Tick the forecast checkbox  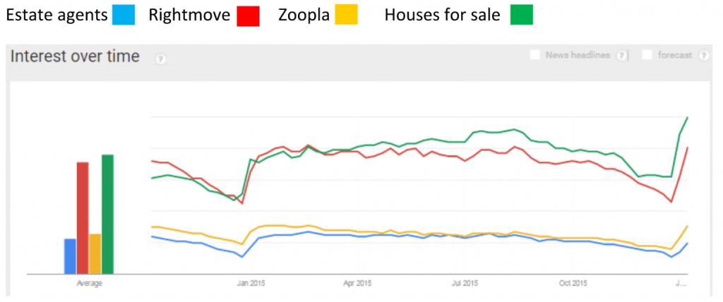tap(647, 54)
